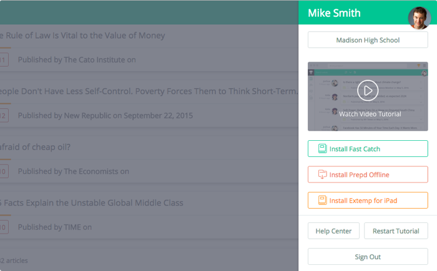
Task: Click the count badge beside Cato Institute
Action: (4, 60)
